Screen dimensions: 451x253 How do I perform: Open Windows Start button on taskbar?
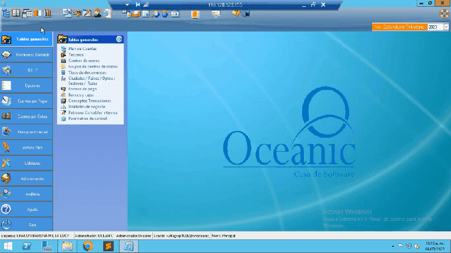tap(8, 246)
